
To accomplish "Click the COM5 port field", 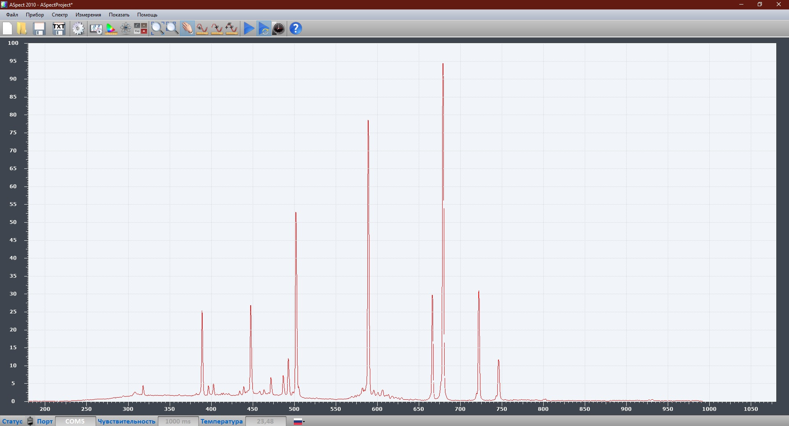I will pyautogui.click(x=75, y=421).
